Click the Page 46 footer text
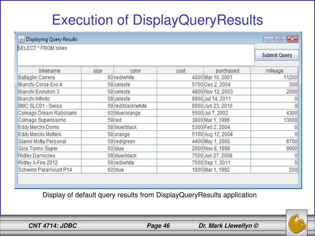Image resolution: width=315 pixels, height=236 pixels. (158, 226)
